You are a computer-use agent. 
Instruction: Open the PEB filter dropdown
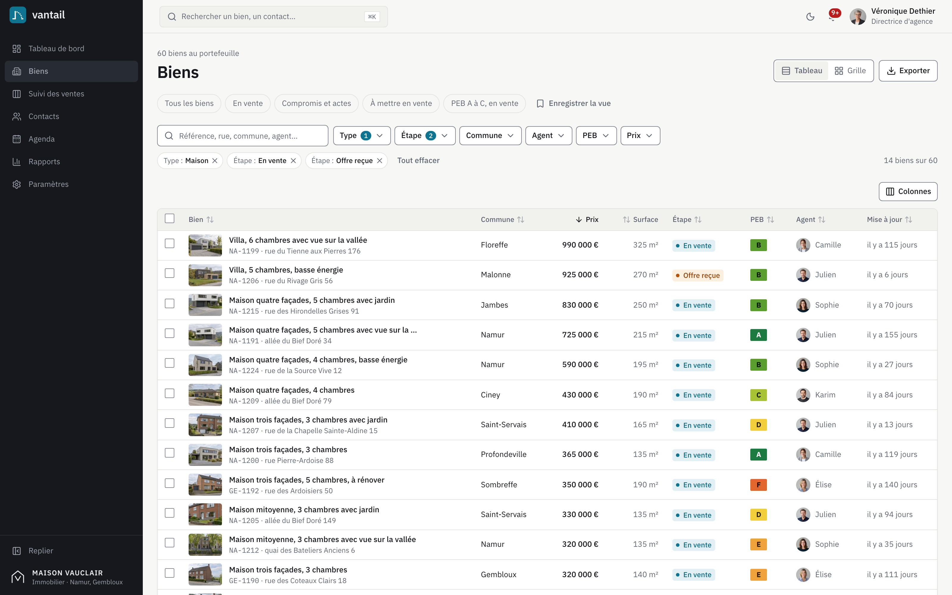[x=596, y=136]
